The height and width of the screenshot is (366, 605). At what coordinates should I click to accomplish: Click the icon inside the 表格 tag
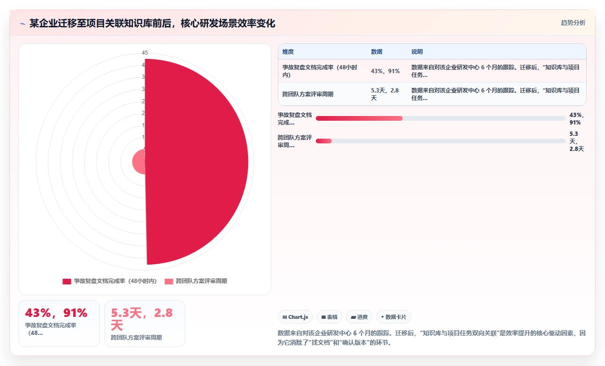(x=324, y=317)
